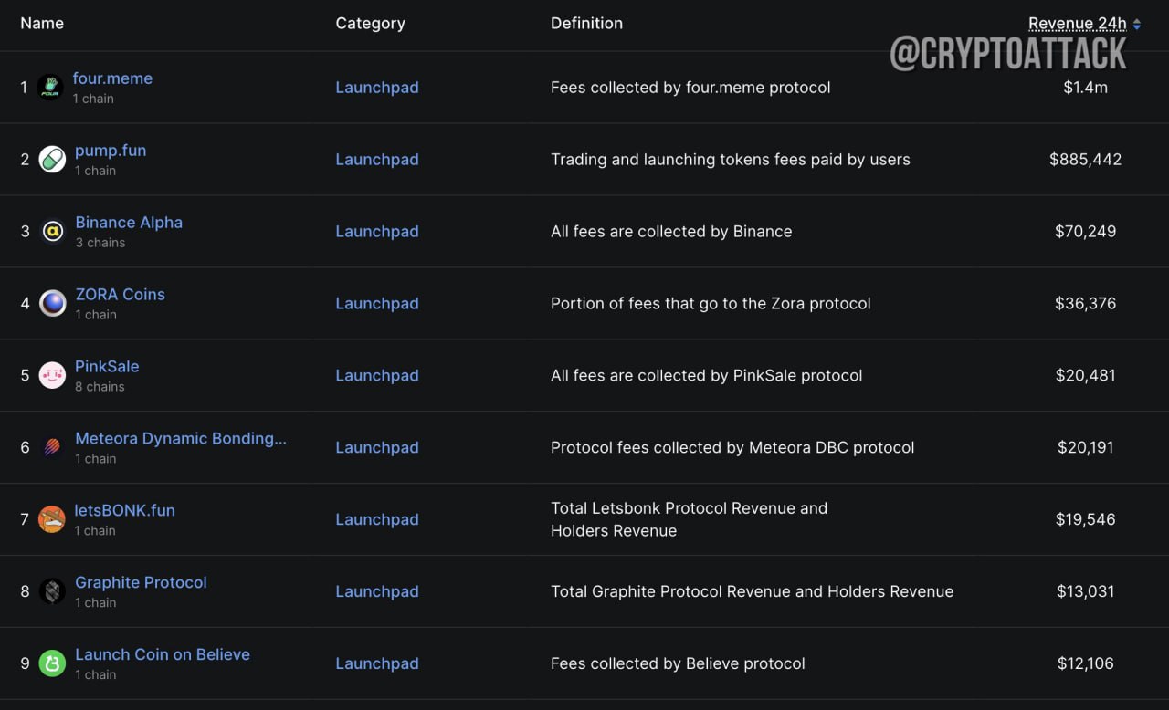Click the Category column header
Screen dimensions: 1169x710
point(370,24)
